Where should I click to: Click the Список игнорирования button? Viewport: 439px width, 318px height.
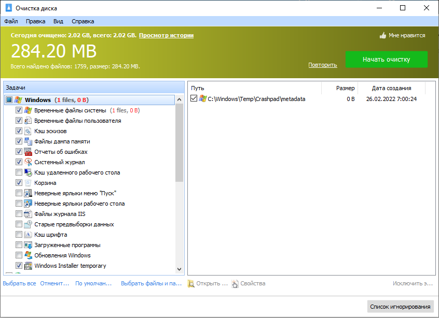[401, 307]
